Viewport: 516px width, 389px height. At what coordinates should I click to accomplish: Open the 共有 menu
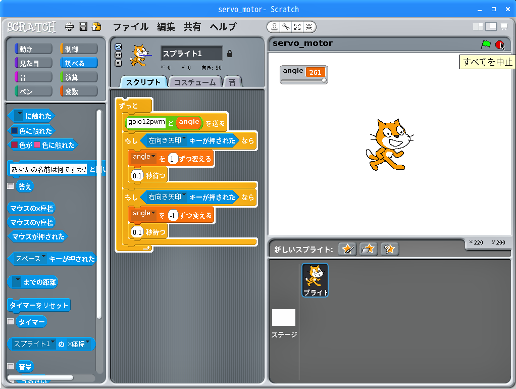(x=192, y=27)
